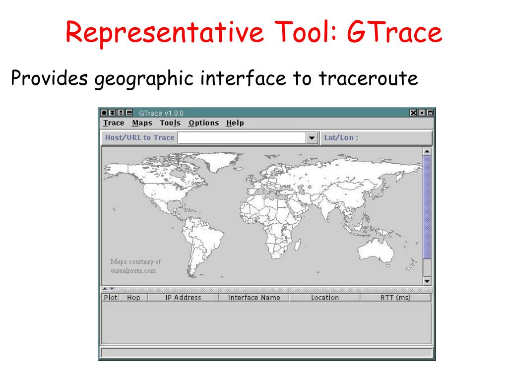
Task: Click the GTrace v1.0.0 title text
Action: pos(161,113)
